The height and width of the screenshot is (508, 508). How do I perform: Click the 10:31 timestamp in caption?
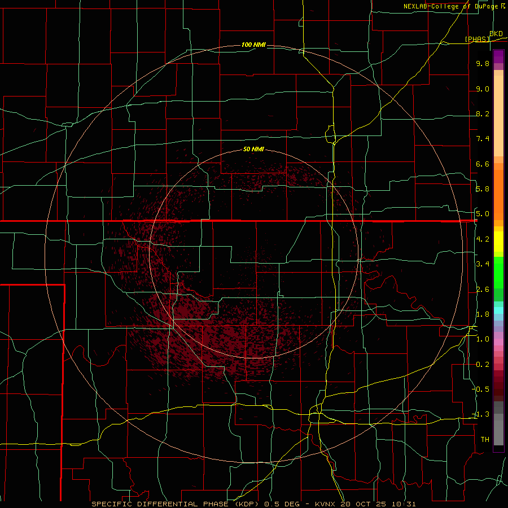pos(405,504)
